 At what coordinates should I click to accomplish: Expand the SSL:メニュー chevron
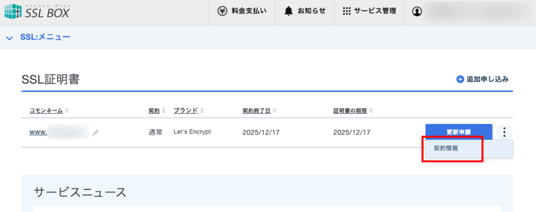tap(9, 37)
